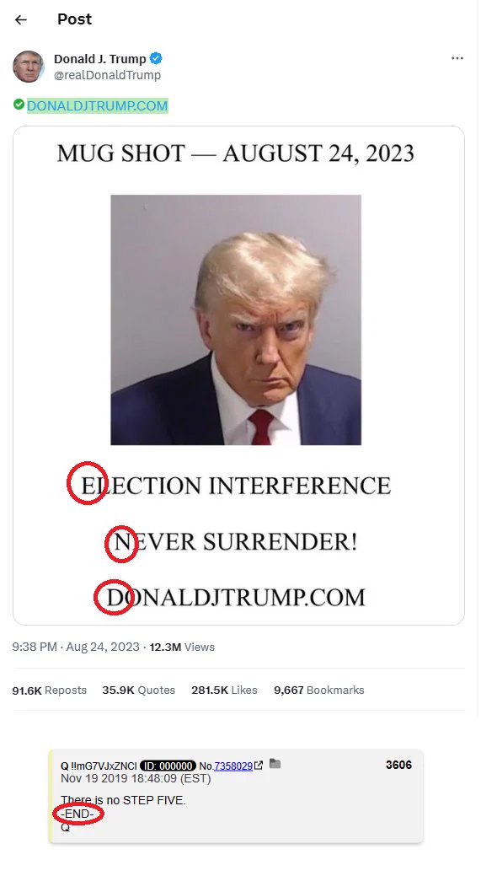
Task: View the 91.6K Reposts list
Action: [50, 690]
